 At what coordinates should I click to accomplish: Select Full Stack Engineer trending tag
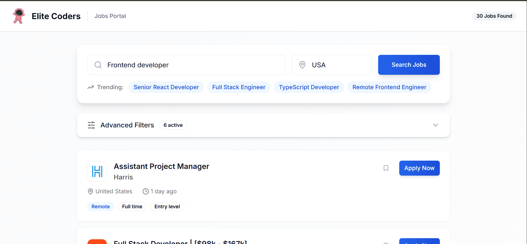239,87
